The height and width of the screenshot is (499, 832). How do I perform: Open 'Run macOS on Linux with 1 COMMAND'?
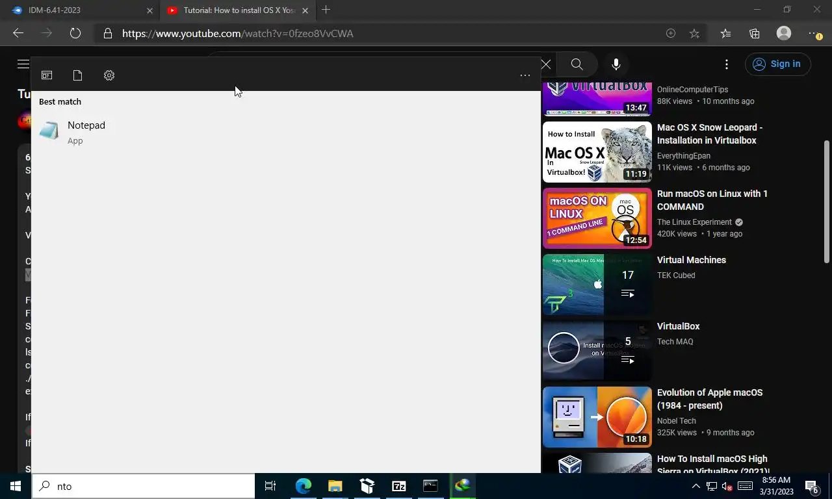pos(712,200)
